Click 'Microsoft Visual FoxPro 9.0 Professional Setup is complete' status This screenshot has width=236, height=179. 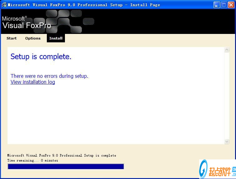pyautogui.click(x=62, y=155)
